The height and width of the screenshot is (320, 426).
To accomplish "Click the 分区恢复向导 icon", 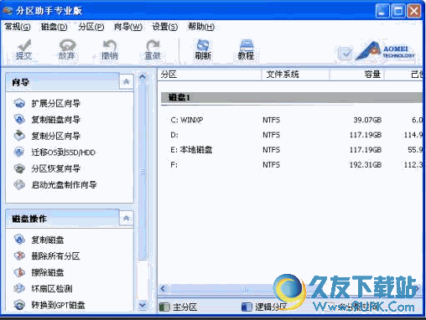I will coord(19,168).
